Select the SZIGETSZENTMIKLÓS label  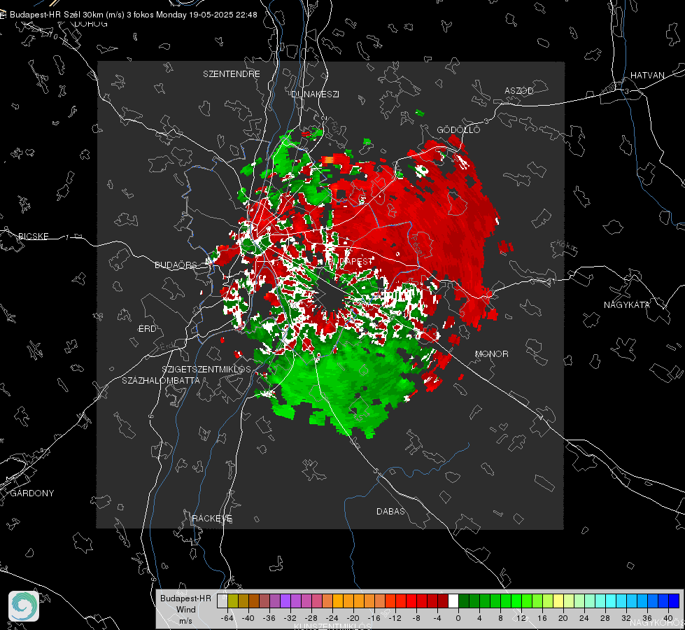click(x=206, y=369)
